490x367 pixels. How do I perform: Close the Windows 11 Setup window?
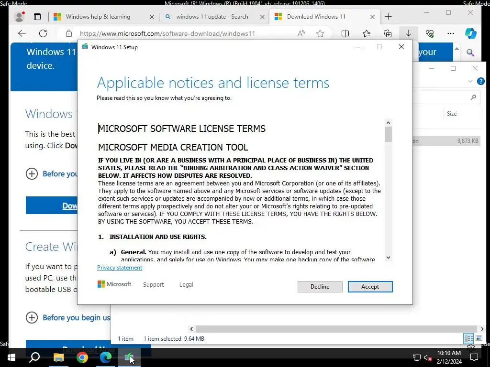pyautogui.click(x=401, y=47)
